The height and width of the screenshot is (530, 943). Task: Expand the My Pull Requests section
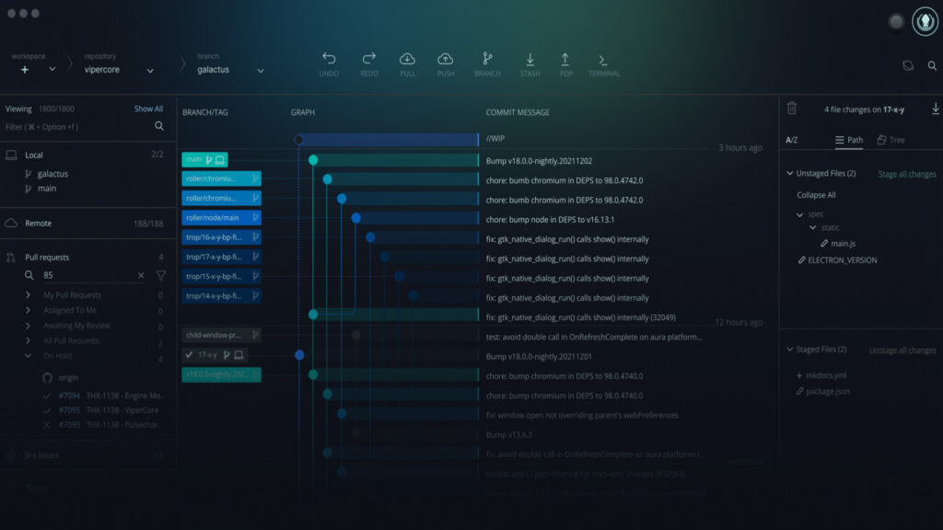[29, 295]
